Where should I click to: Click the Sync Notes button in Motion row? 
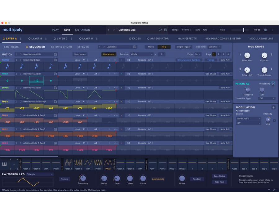click(x=80, y=54)
